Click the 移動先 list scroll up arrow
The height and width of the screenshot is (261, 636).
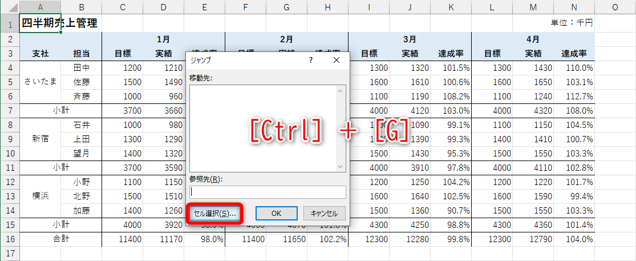click(342, 91)
